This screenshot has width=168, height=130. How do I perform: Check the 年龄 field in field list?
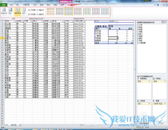pos(138,32)
